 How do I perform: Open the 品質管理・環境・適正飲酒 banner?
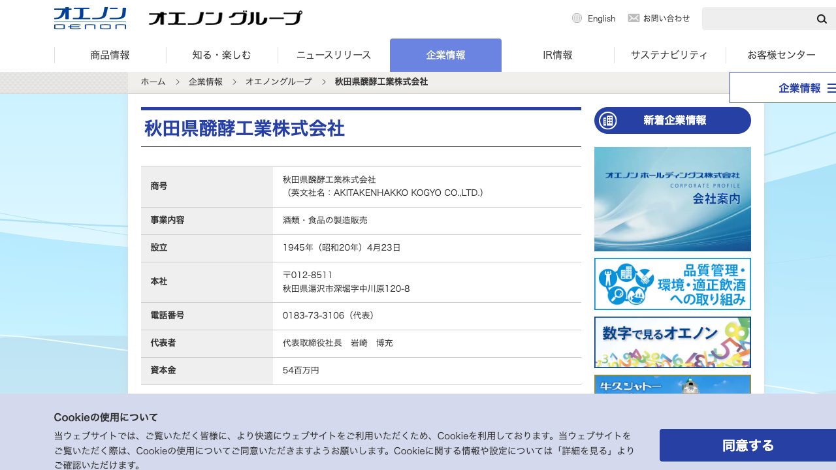tap(673, 284)
